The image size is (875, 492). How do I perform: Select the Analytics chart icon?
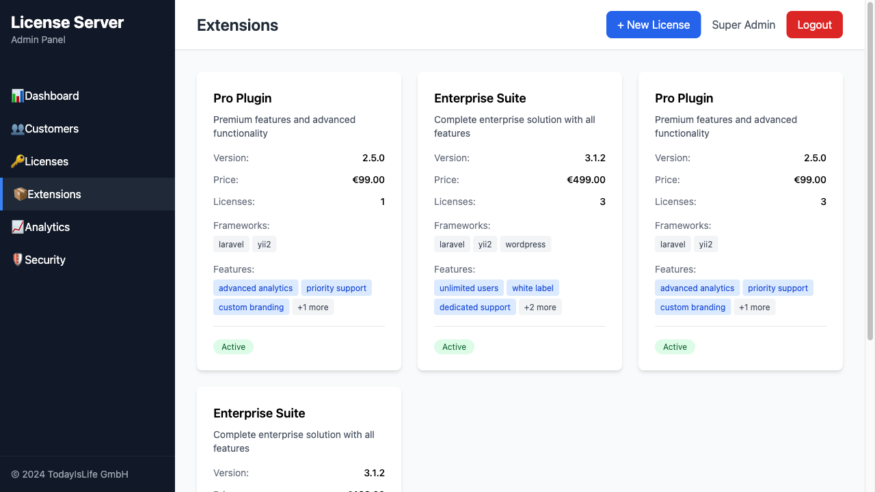18,226
